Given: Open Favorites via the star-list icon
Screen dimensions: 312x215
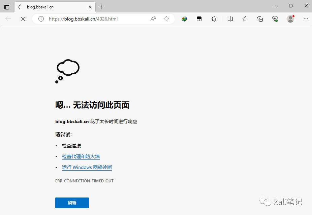Looking at the screenshot, I should [245, 19].
